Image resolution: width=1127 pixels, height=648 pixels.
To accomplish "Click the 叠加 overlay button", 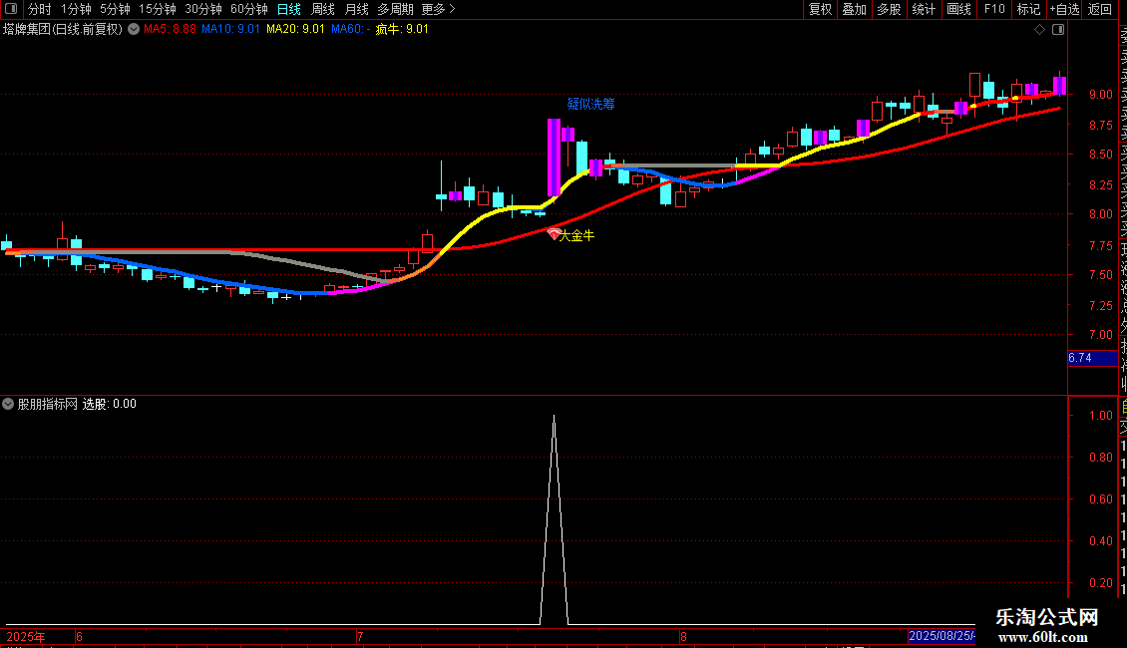I will tap(855, 9).
